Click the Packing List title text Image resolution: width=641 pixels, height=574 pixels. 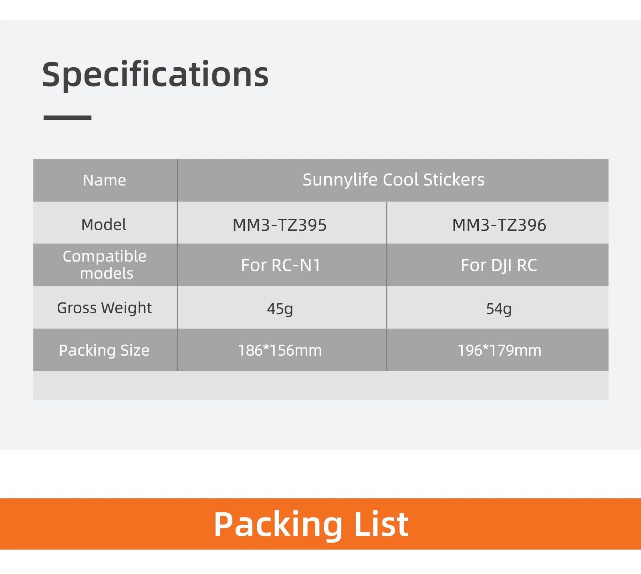click(x=311, y=524)
